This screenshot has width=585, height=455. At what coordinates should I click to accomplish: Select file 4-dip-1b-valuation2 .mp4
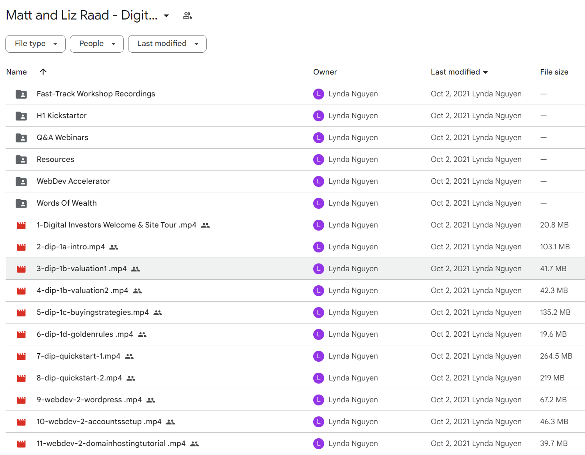pyautogui.click(x=82, y=290)
